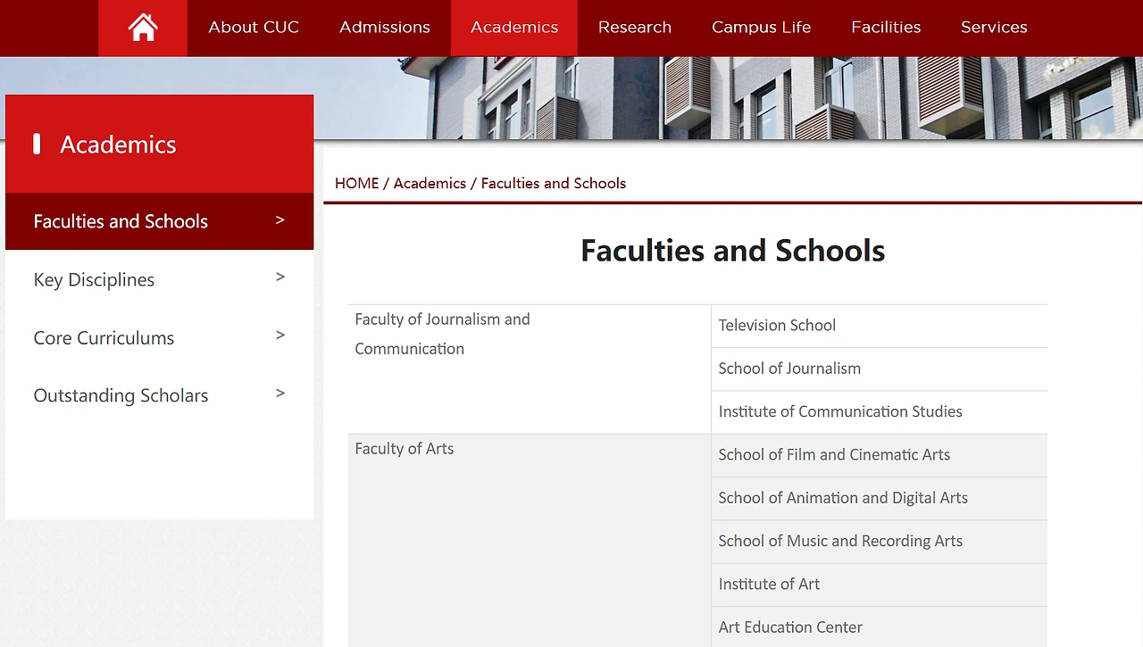Open the Research menu
The image size is (1143, 647).
pyautogui.click(x=635, y=28)
